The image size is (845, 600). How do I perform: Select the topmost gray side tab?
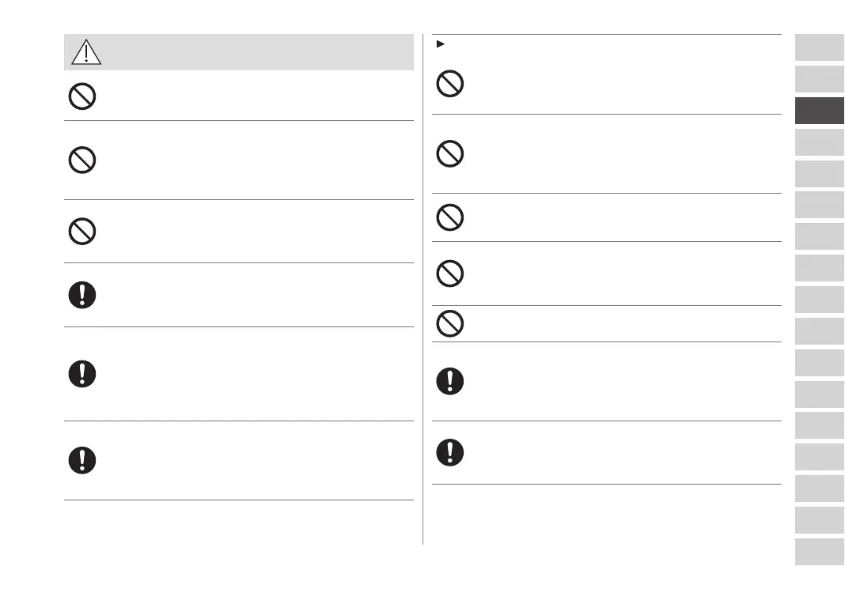coord(820,47)
